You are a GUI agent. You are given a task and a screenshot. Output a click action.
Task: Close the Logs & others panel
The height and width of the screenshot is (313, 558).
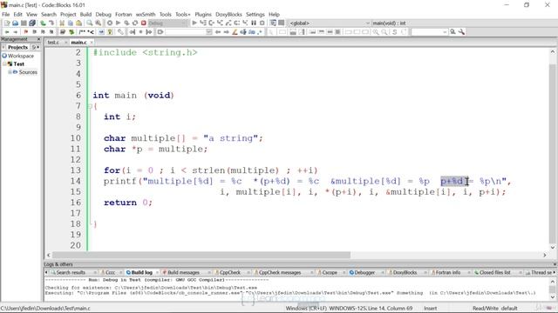tap(555, 264)
